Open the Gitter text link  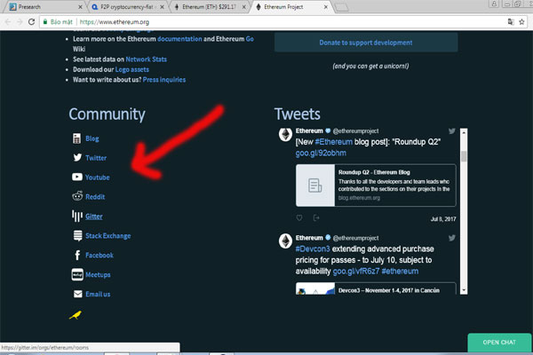pos(94,217)
